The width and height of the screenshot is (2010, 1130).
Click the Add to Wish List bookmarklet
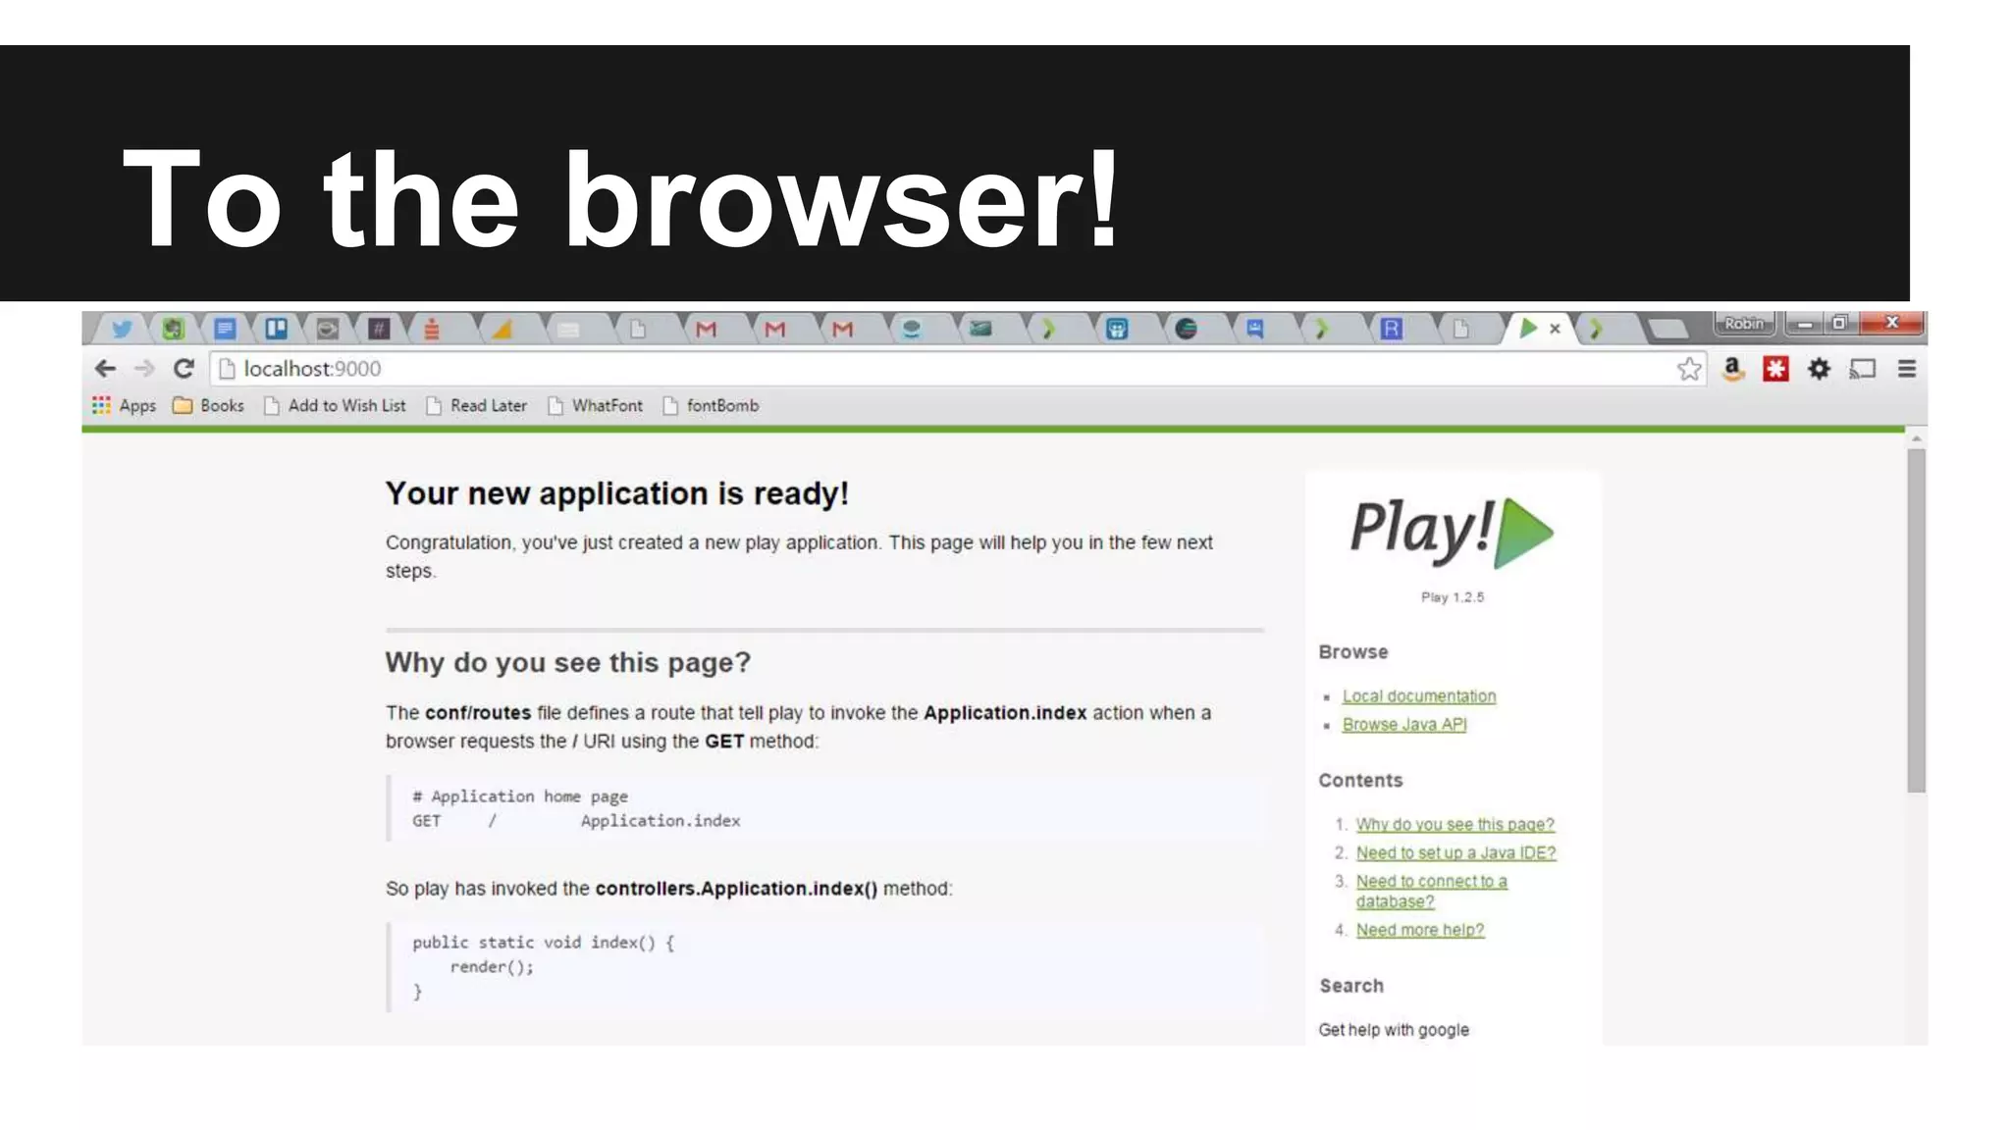335,405
